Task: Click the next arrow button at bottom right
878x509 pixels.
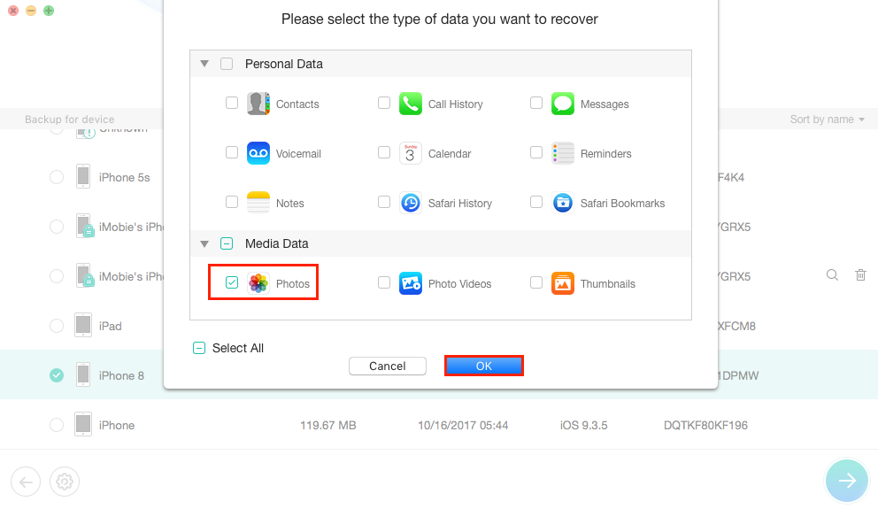Action: point(847,481)
